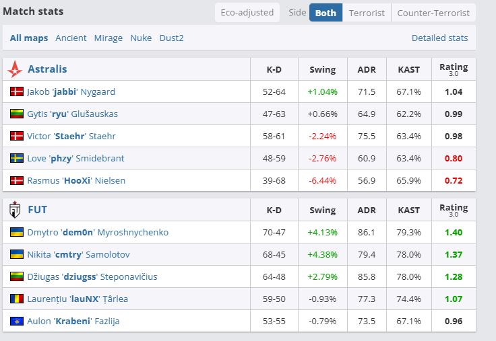The height and width of the screenshot is (341, 496).
Task: Open the Nuke map tab
Action: (x=141, y=38)
